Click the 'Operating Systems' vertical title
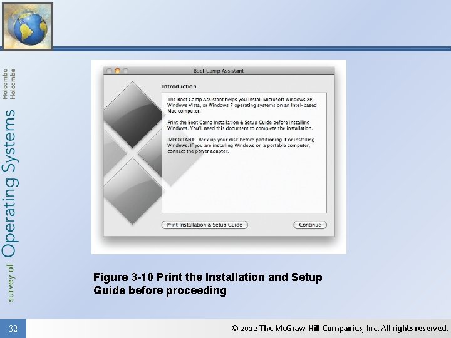The image size is (451, 338). pyautogui.click(x=9, y=183)
